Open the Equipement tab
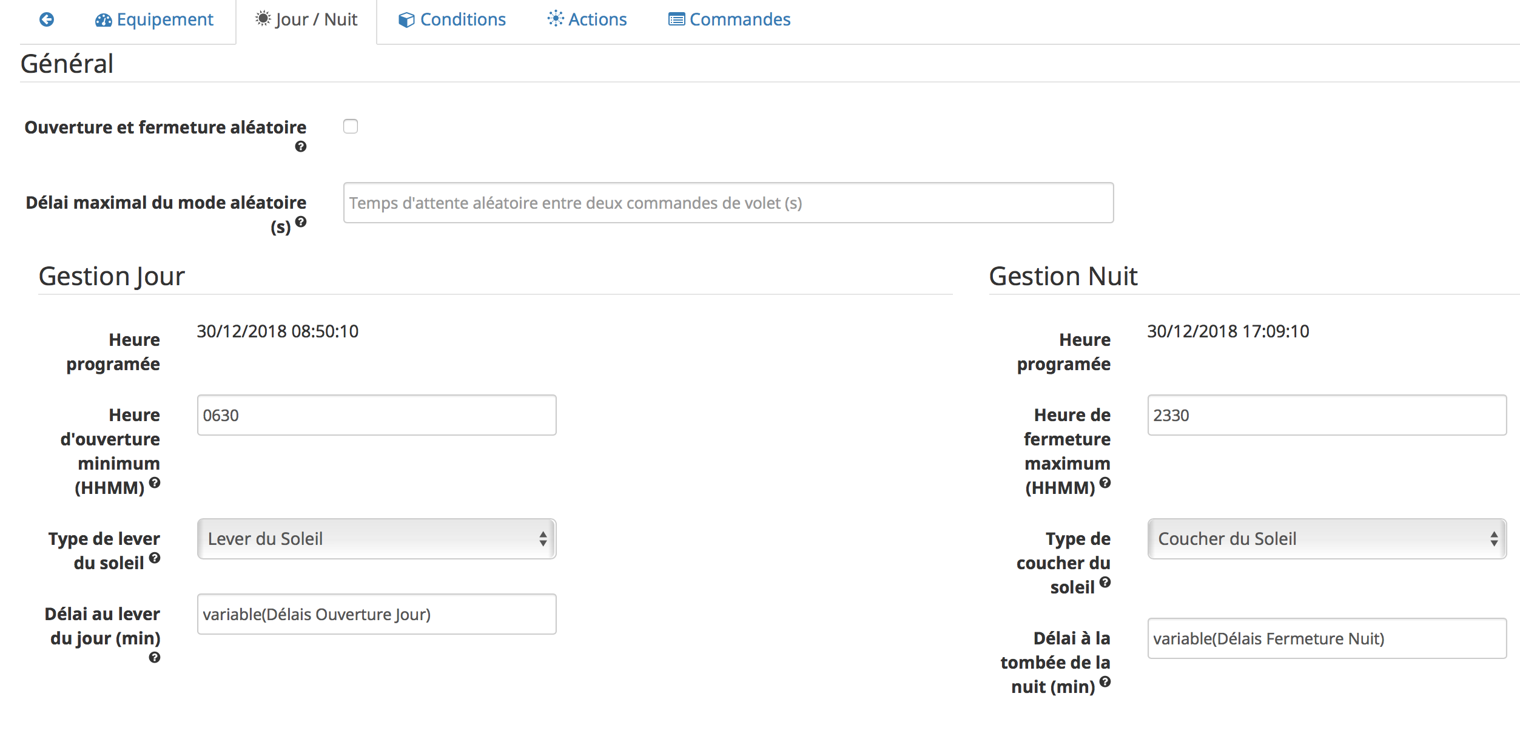This screenshot has height=733, width=1520. (154, 19)
